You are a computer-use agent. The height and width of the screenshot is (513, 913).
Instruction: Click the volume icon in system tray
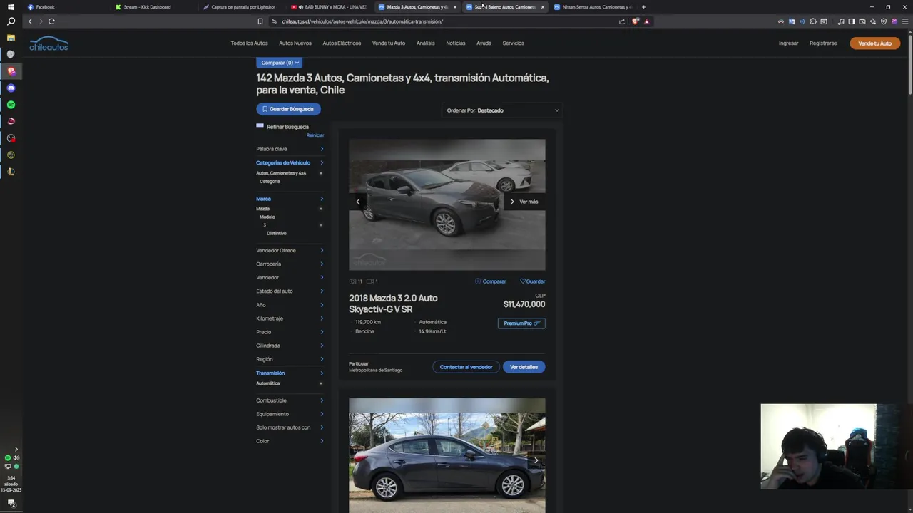16,458
